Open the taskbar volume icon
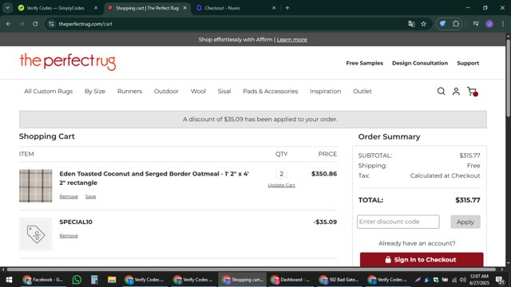 click(x=462, y=280)
